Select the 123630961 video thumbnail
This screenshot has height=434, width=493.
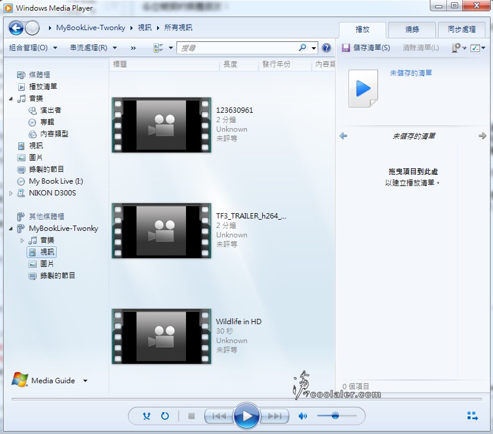[161, 125]
